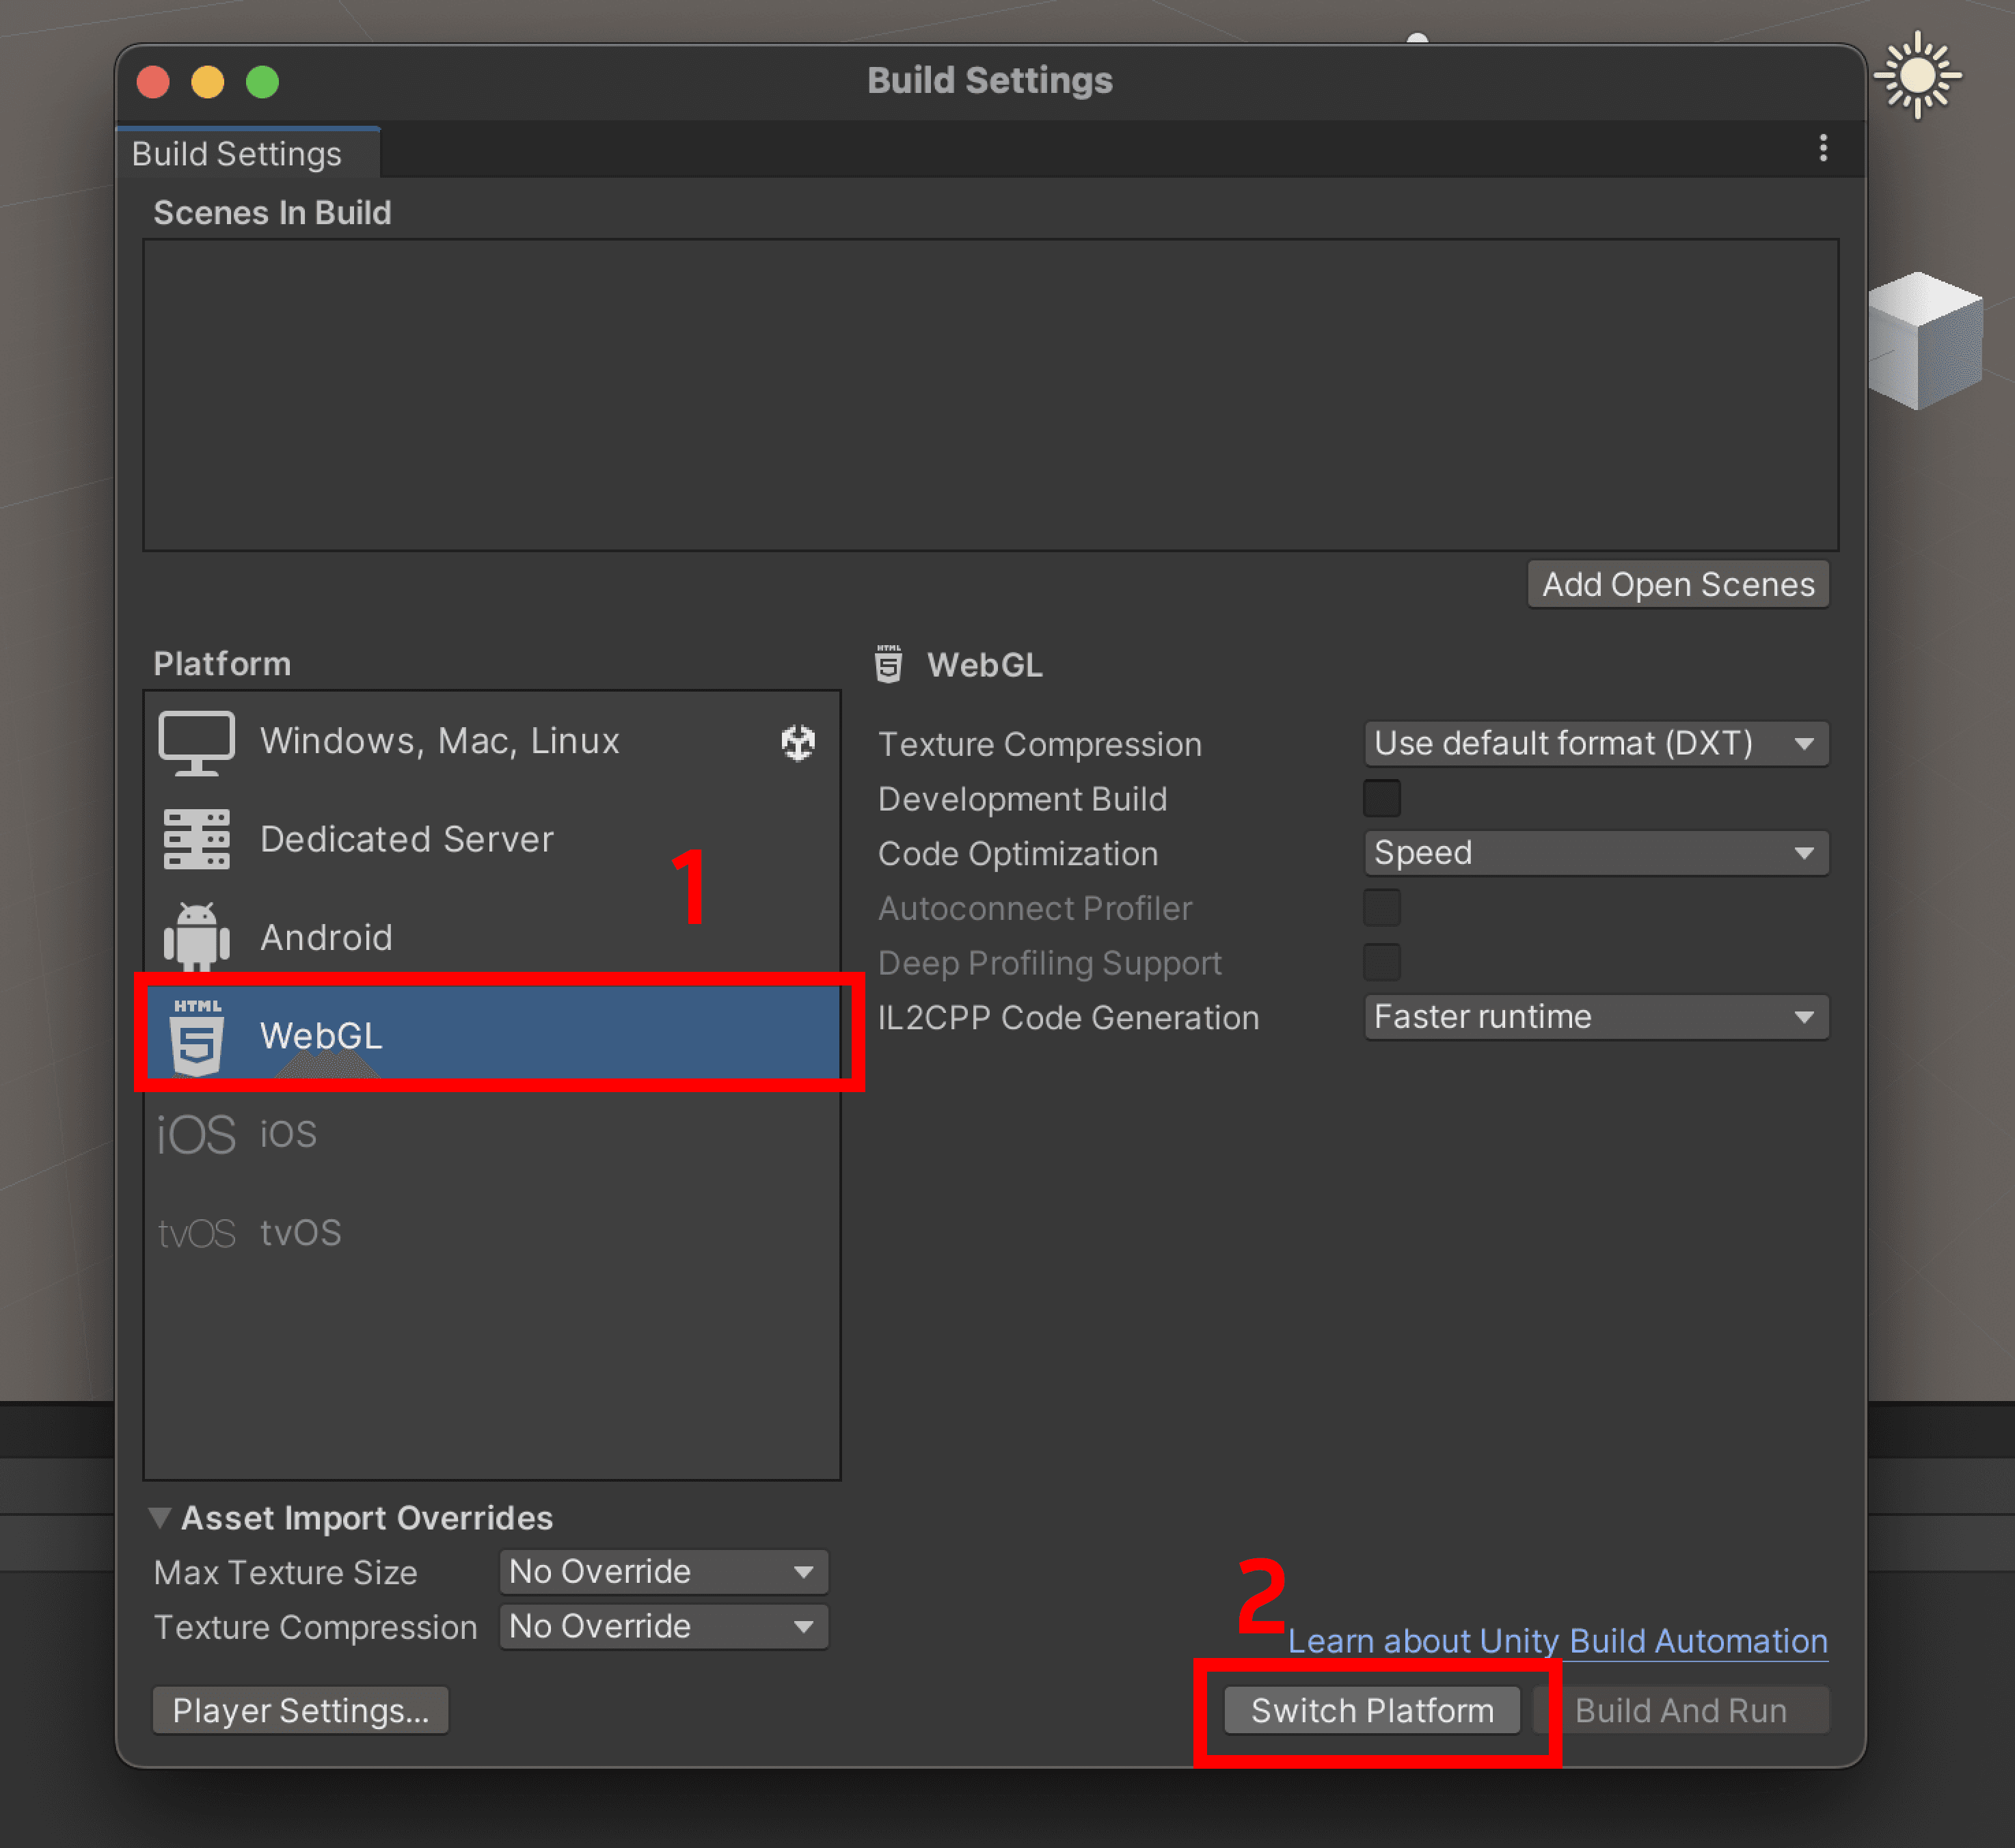This screenshot has width=2015, height=1848.
Task: Click the Code Optimization label
Action: pyautogui.click(x=1017, y=854)
